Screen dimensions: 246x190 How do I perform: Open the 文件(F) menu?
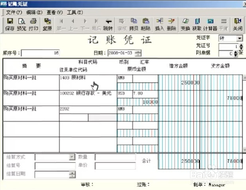coord(14,12)
